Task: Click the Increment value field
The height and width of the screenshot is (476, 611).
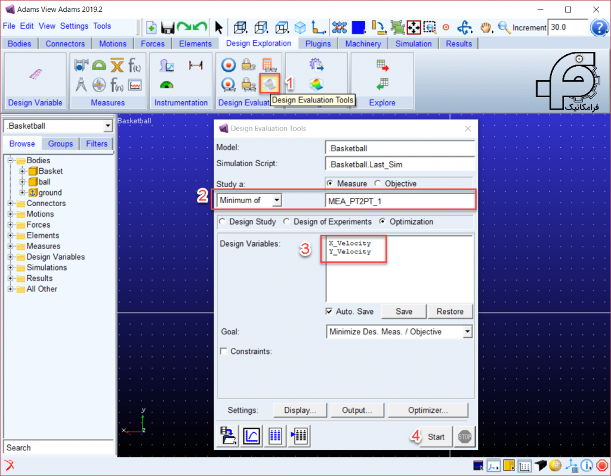Action: (x=567, y=27)
